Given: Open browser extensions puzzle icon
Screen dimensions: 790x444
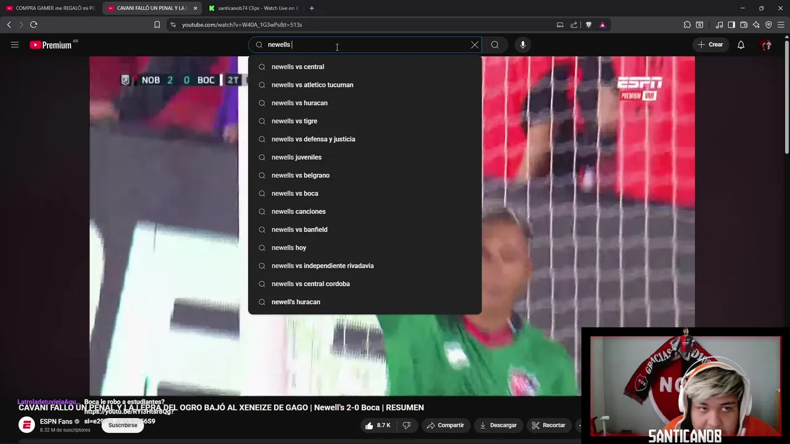Looking at the screenshot, I should 687,25.
